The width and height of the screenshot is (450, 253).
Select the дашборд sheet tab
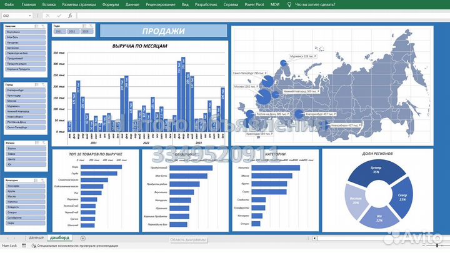60,238
